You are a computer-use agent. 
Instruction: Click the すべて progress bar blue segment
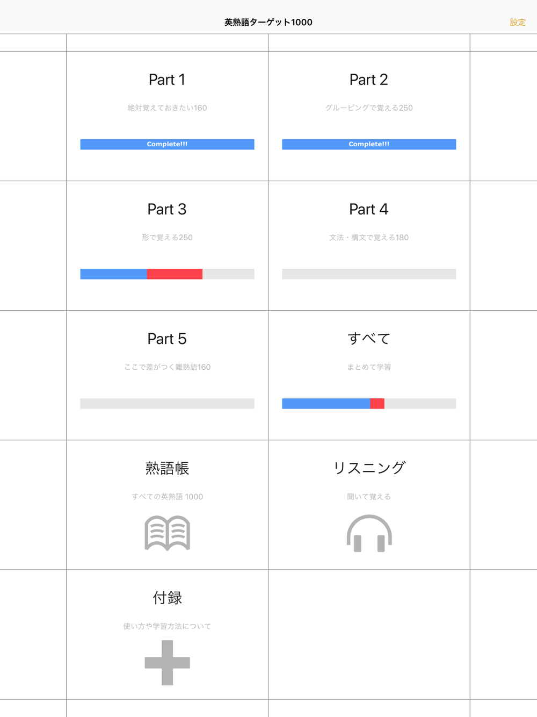(326, 404)
